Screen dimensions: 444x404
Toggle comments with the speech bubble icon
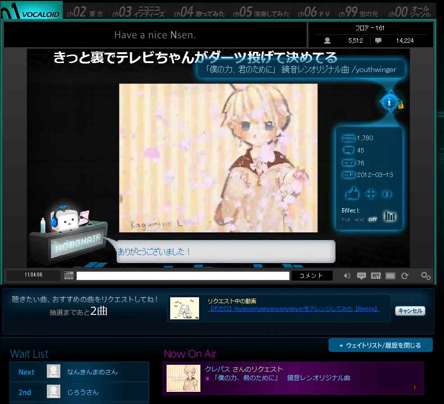[x=362, y=275]
